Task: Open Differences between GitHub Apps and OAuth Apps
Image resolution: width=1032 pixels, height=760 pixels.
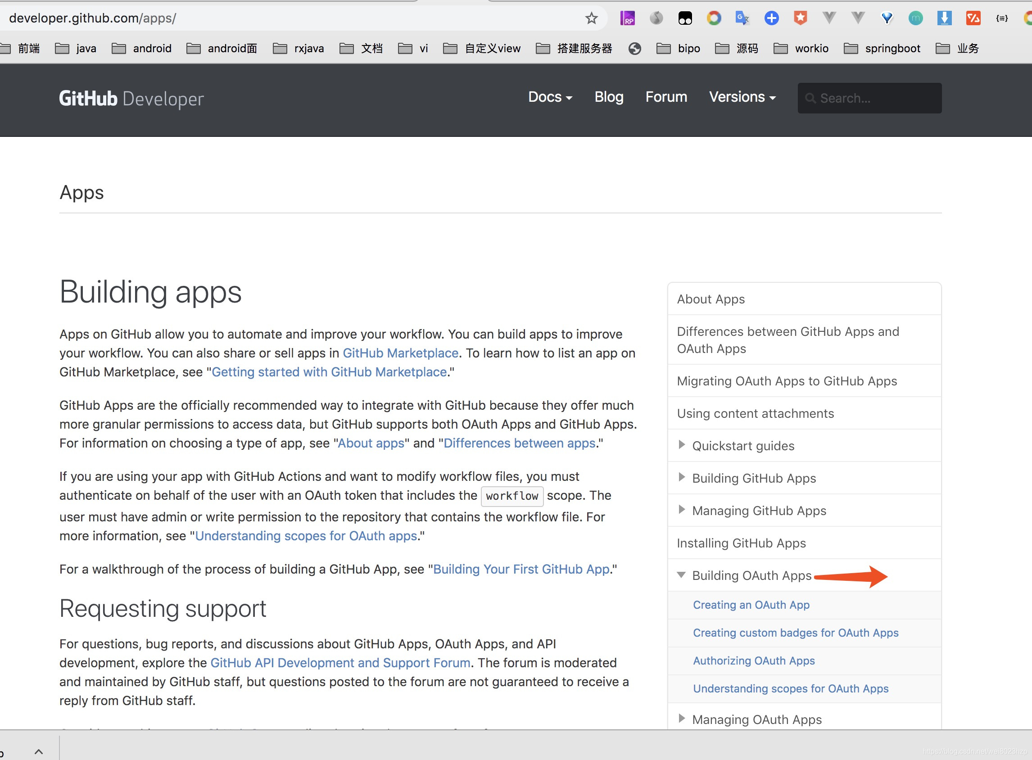Action: (804, 340)
